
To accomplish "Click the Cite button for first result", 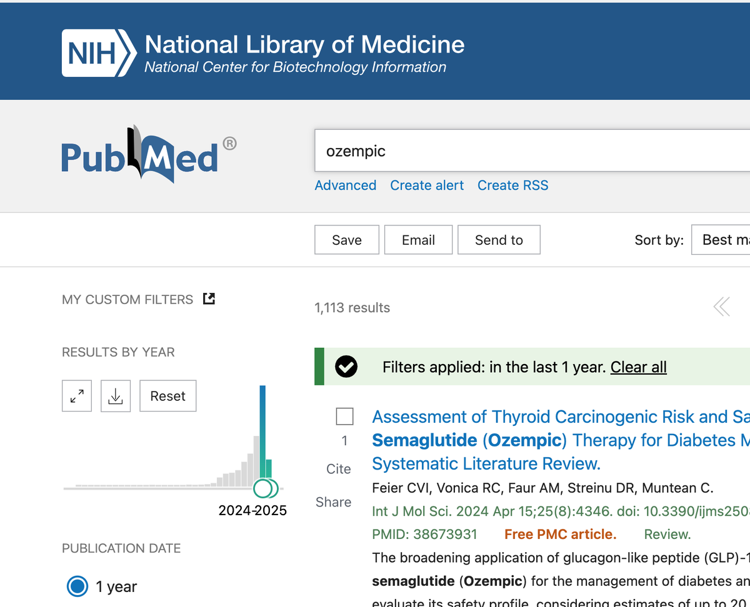I will tap(339, 469).
